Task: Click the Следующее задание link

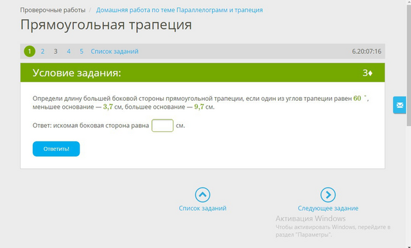Action: point(328,208)
